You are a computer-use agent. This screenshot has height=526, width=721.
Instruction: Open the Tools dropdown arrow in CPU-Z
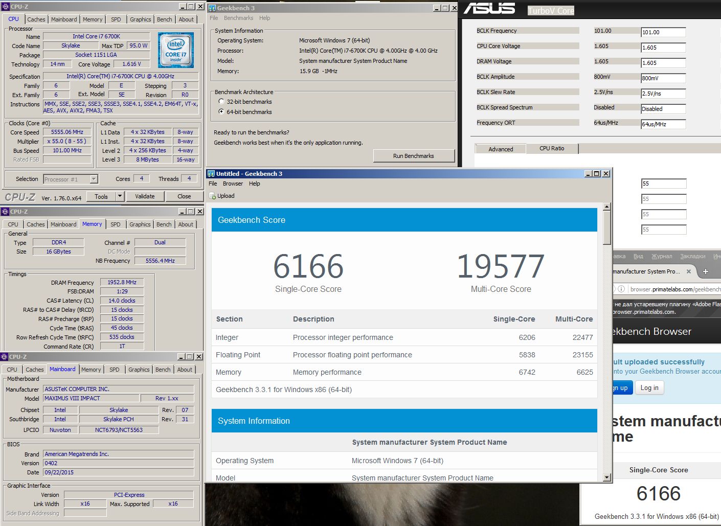click(120, 196)
